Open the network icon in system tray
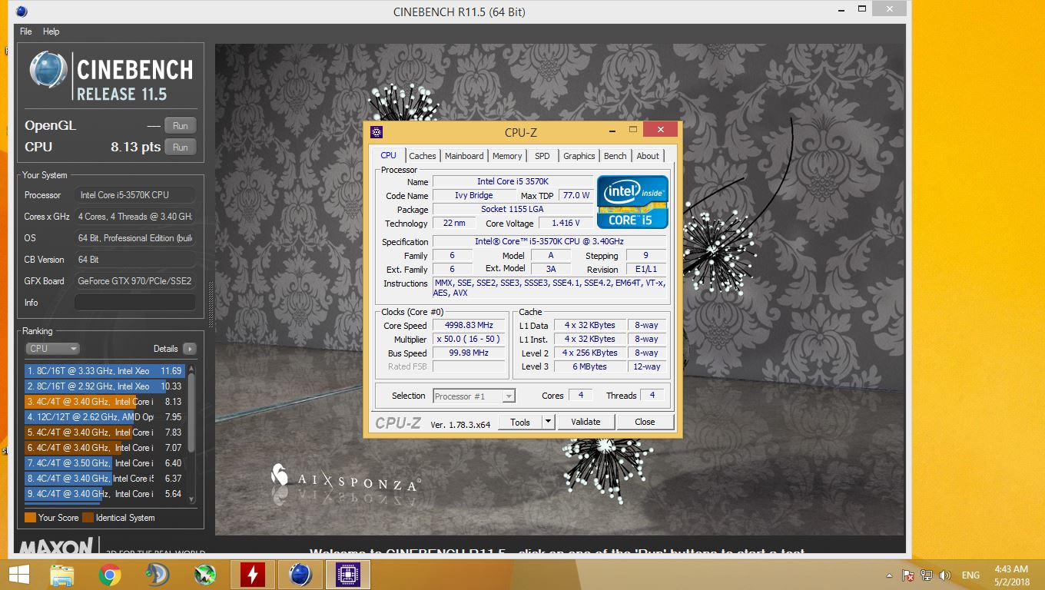This screenshot has width=1045, height=590. (x=927, y=575)
